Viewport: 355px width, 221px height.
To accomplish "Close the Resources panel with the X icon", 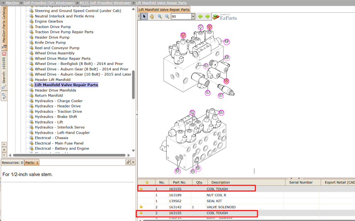I will point(133,162).
